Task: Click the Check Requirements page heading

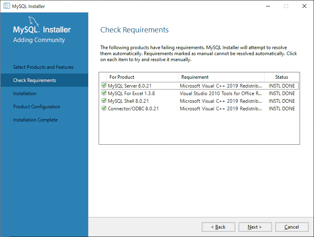Action: click(x=134, y=30)
